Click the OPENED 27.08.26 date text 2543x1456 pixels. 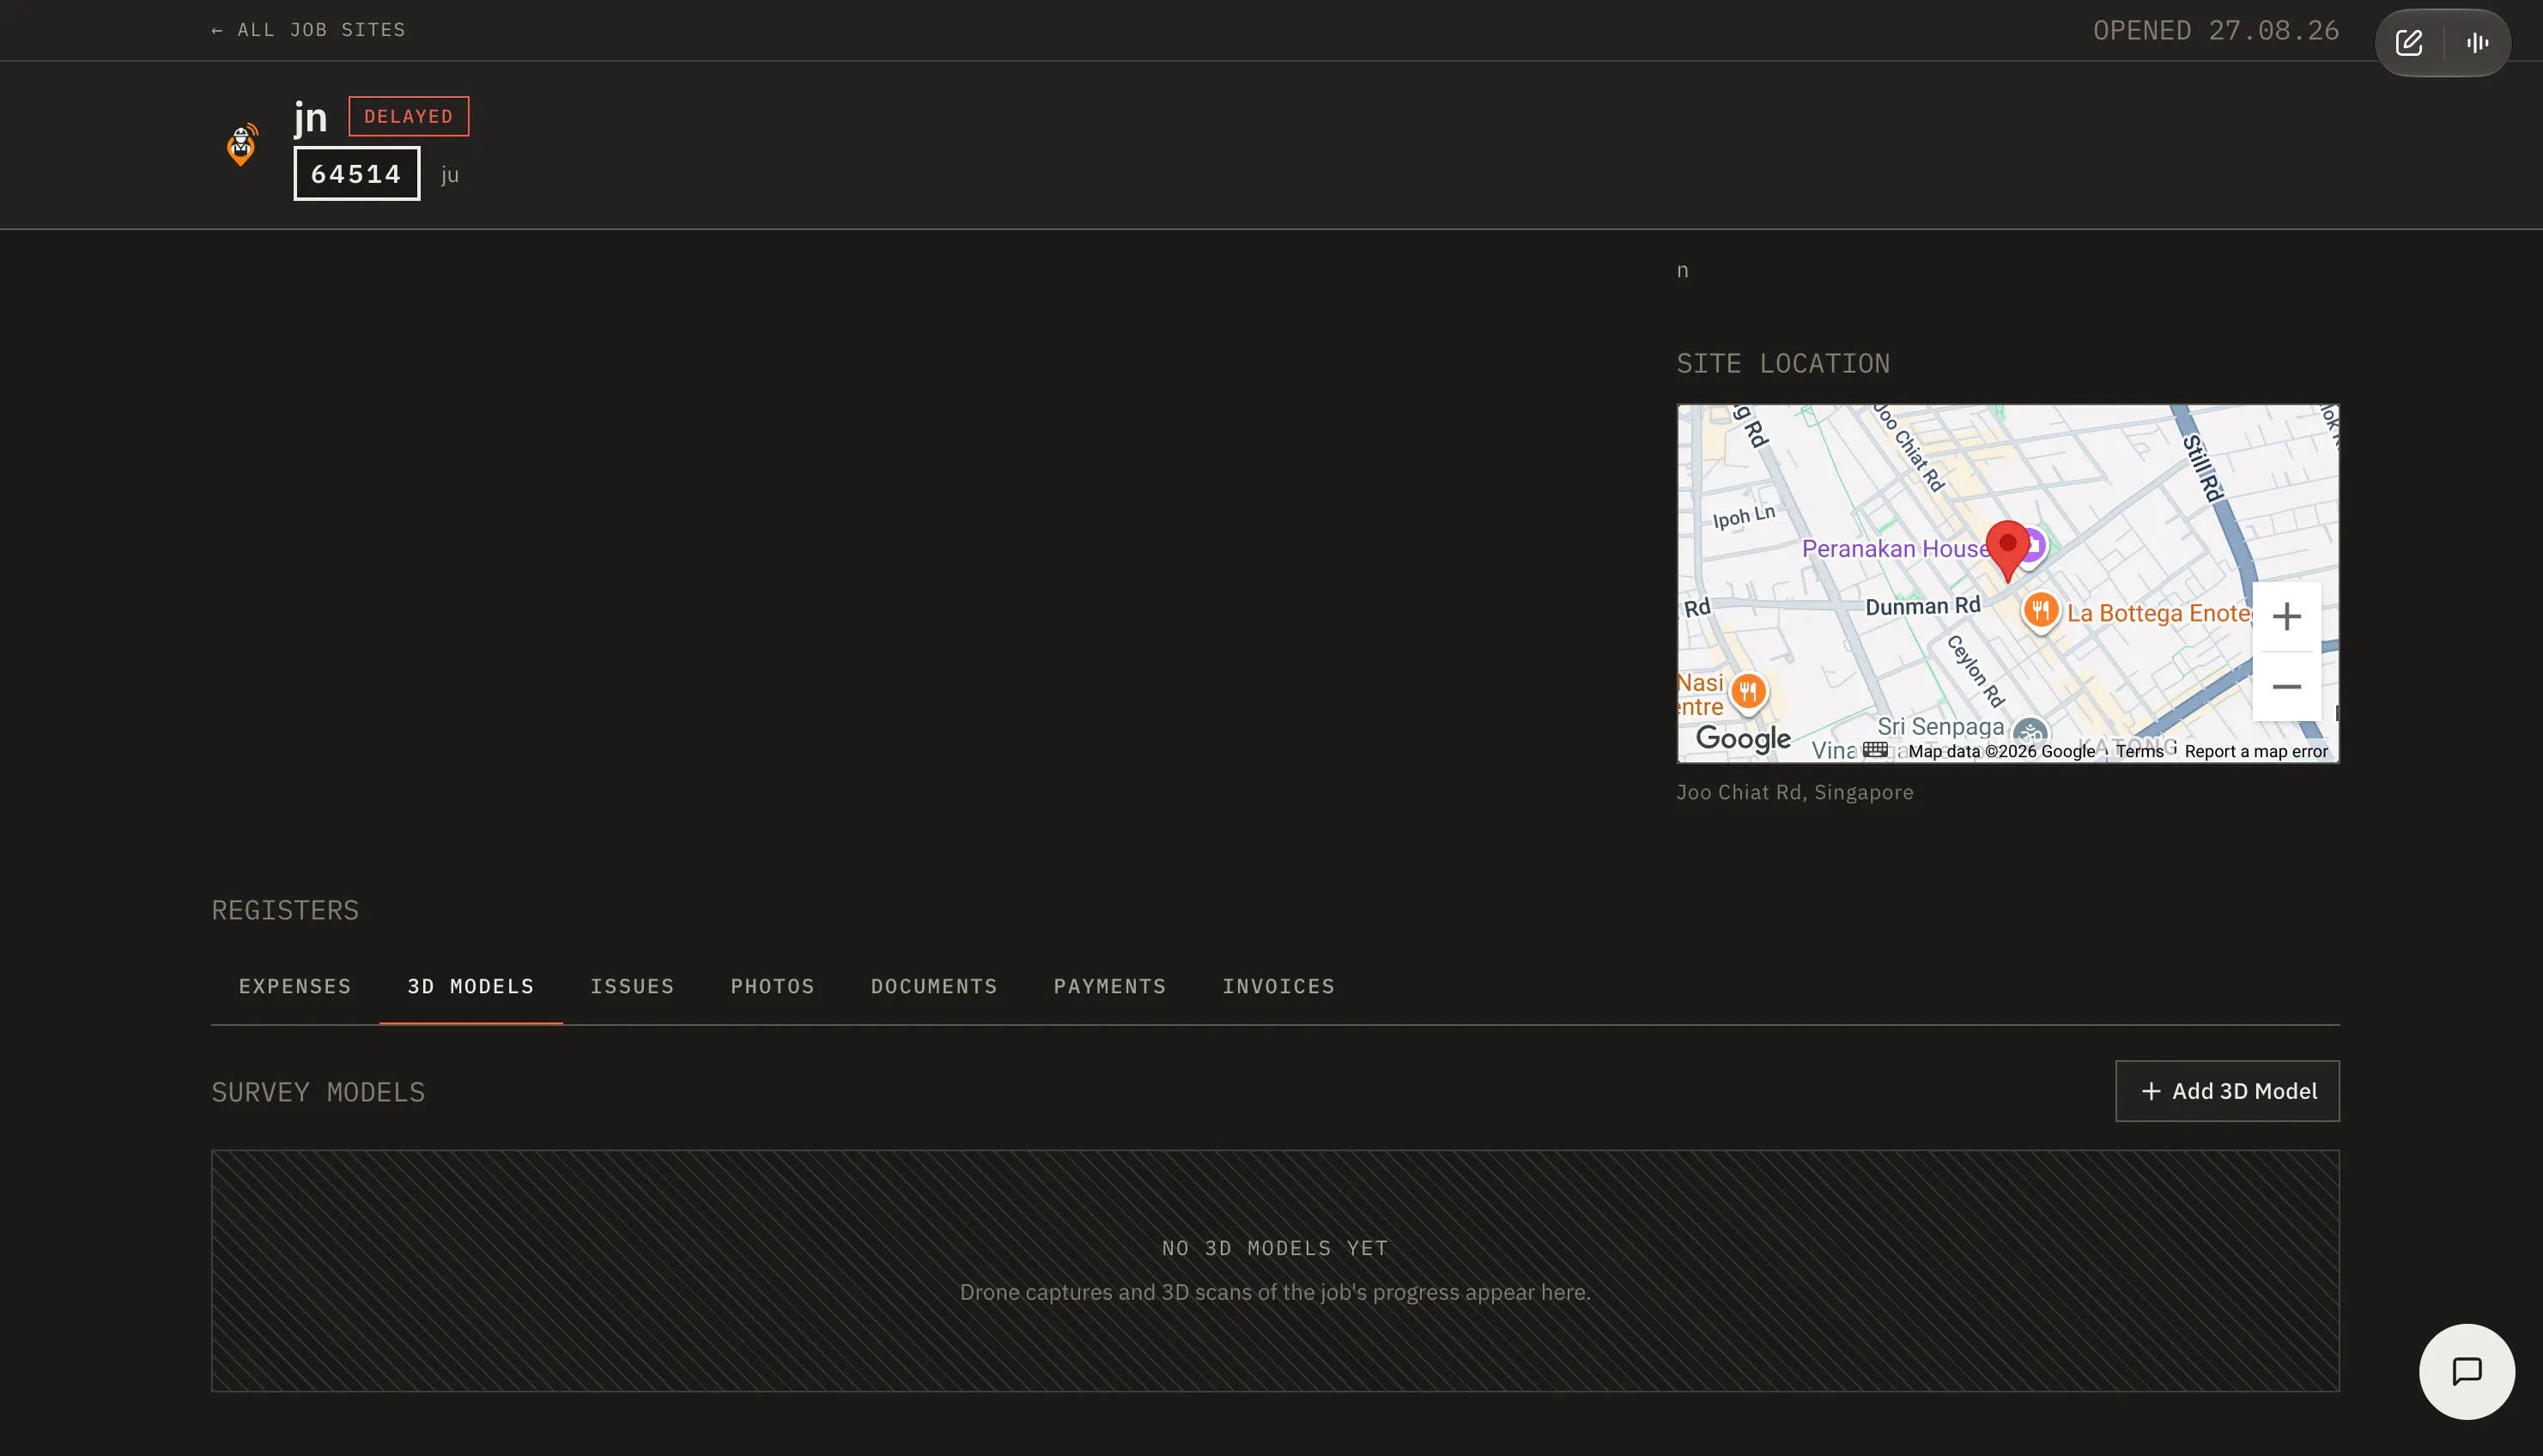(2216, 31)
